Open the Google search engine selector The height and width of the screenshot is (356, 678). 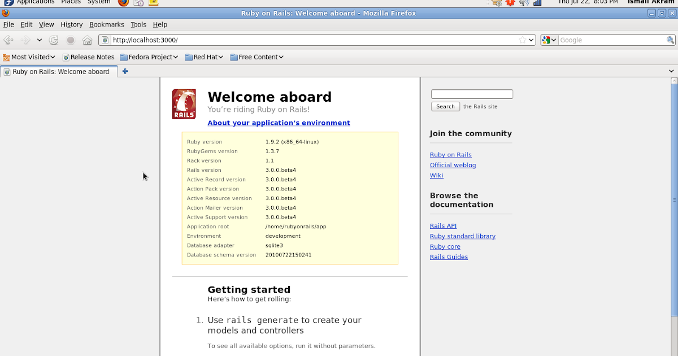549,40
